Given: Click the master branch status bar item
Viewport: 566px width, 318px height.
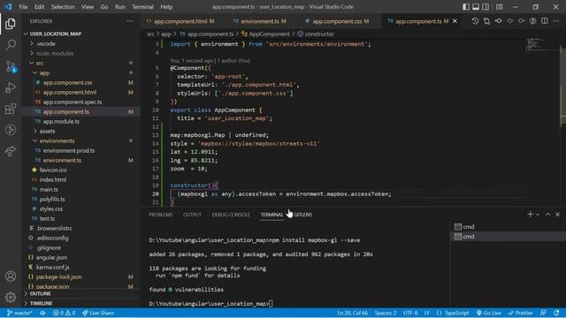Looking at the screenshot, I should pos(19,313).
